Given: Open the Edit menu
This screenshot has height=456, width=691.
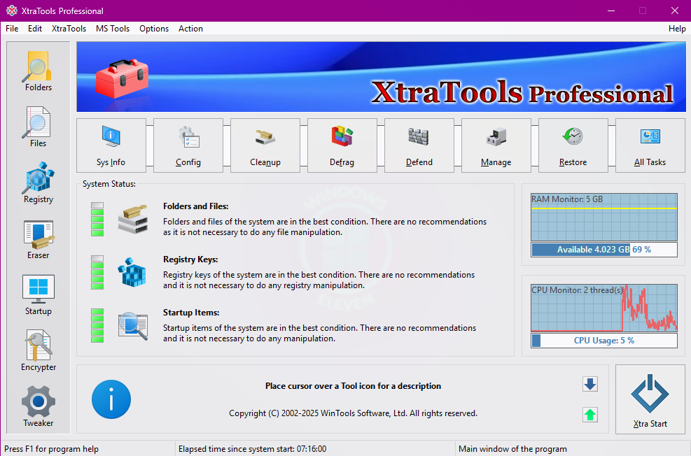Looking at the screenshot, I should click(x=35, y=29).
